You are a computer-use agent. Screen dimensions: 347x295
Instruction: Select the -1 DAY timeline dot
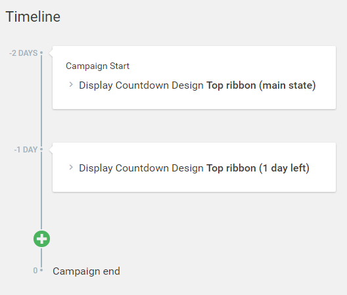coord(41,149)
